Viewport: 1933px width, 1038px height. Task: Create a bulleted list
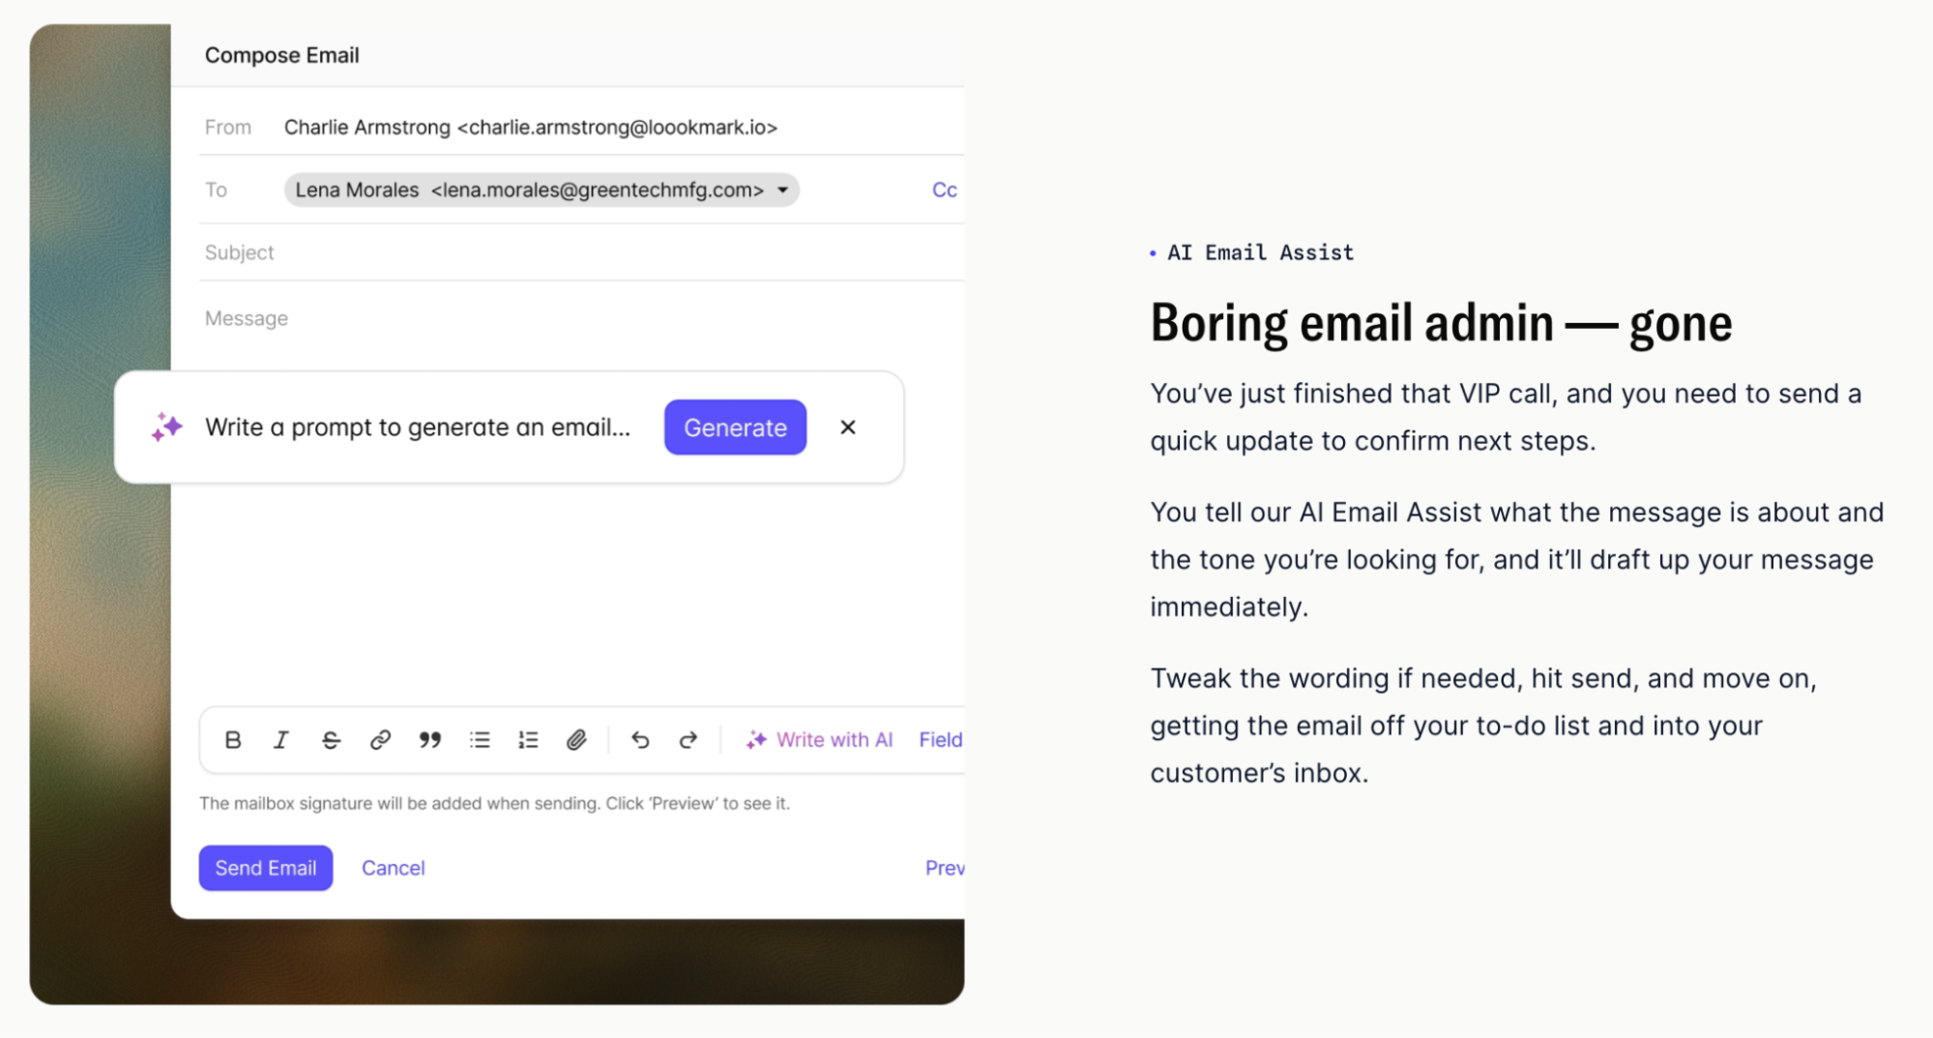click(479, 739)
